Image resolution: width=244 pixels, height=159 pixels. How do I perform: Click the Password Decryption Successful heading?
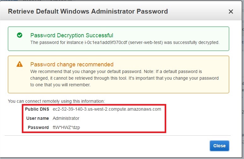point(72,35)
